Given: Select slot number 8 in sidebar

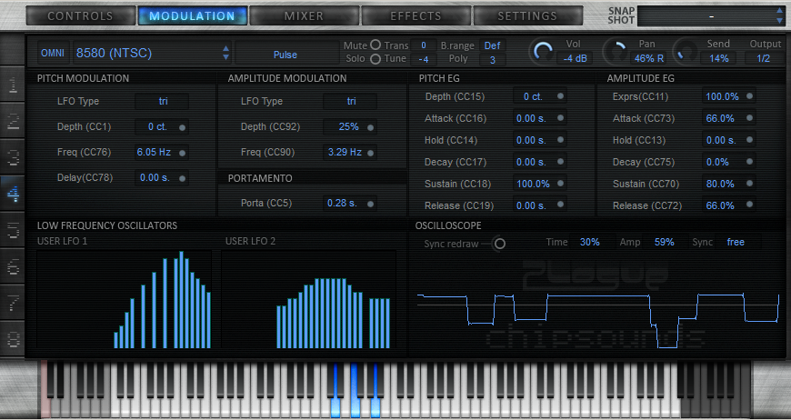Looking at the screenshot, I should (x=13, y=338).
